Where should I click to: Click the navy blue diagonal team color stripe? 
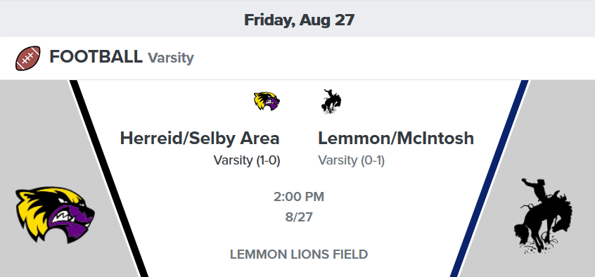pyautogui.click(x=490, y=179)
